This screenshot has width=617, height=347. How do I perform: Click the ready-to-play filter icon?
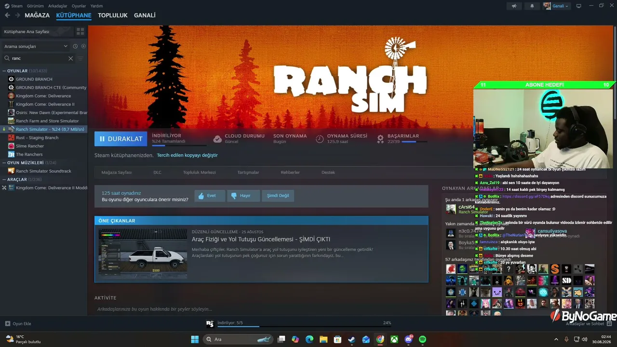tap(83, 46)
